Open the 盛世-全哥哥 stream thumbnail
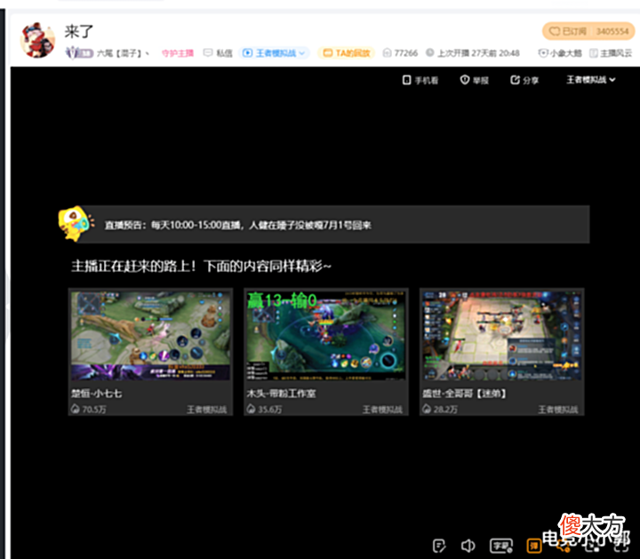 pos(501,335)
